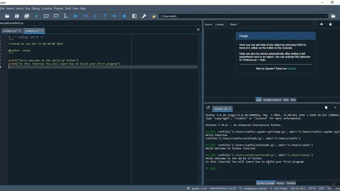
Task: Select the Help pane tab
Action: pyautogui.click(x=259, y=100)
